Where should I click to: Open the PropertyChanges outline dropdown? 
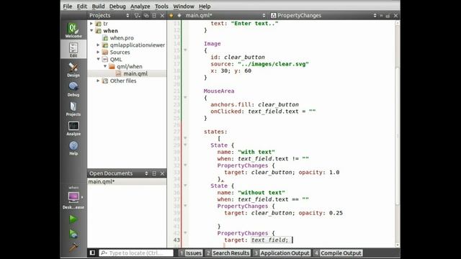[375, 16]
